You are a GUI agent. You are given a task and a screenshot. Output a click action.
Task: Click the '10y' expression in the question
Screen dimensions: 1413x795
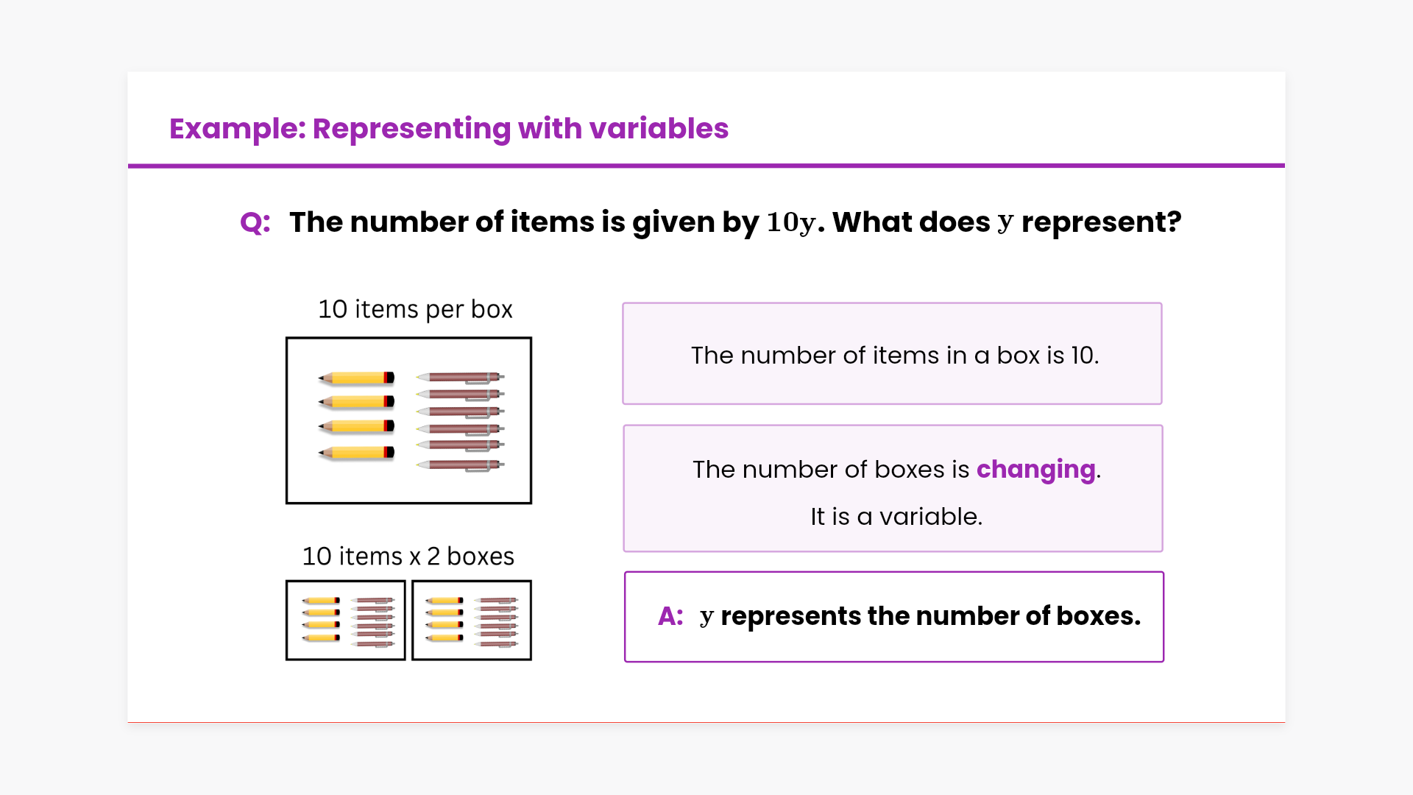(792, 222)
